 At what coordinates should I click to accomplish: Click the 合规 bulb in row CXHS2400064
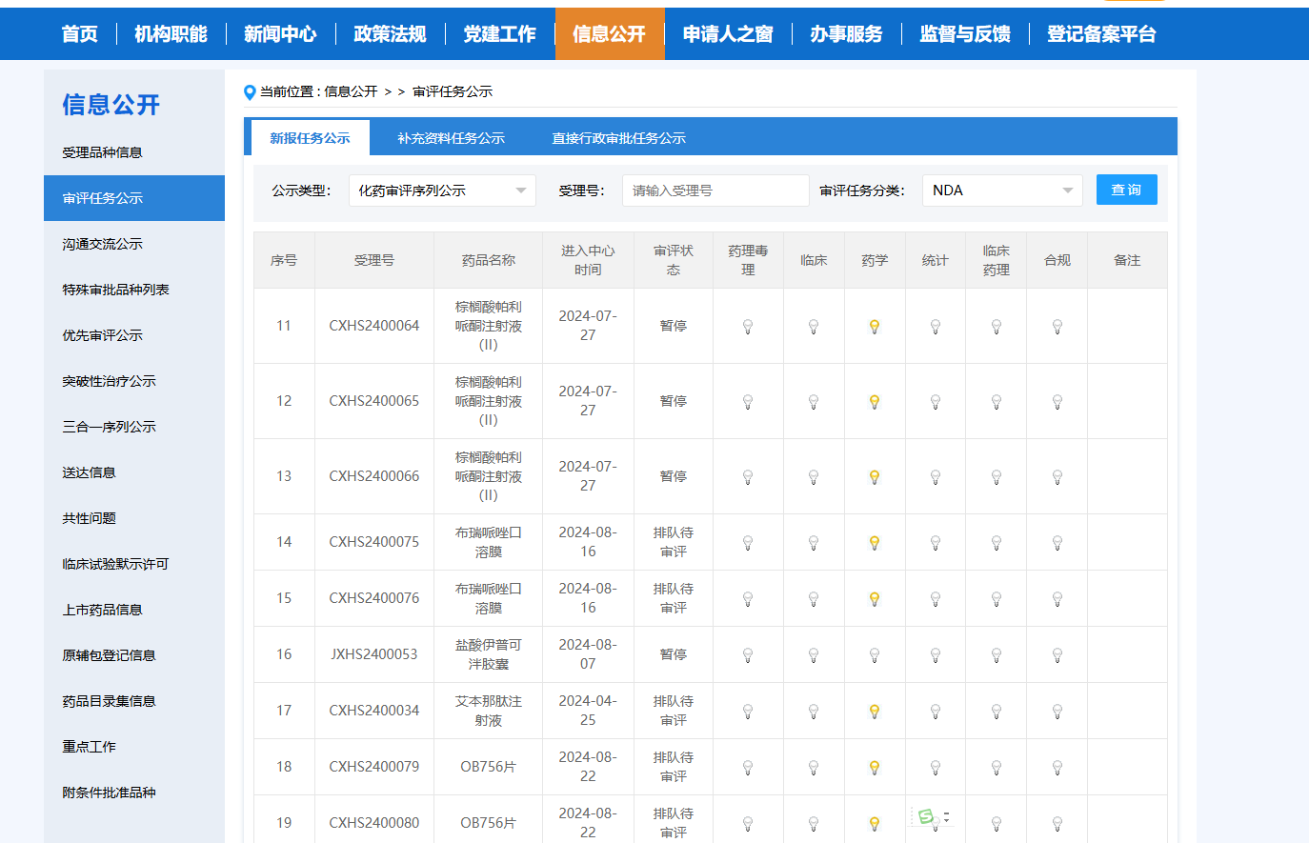1057,327
